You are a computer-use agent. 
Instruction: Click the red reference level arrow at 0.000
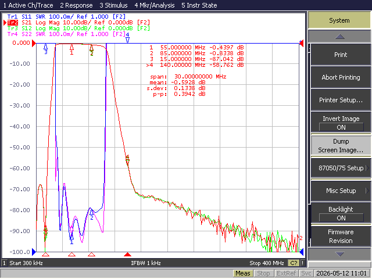tap(34, 43)
